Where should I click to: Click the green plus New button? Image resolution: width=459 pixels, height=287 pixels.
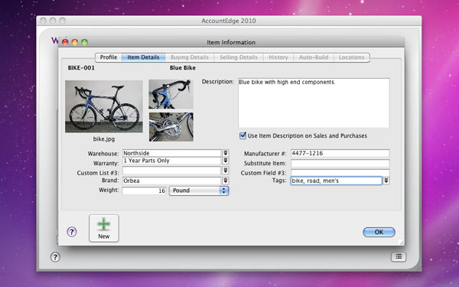(x=104, y=228)
